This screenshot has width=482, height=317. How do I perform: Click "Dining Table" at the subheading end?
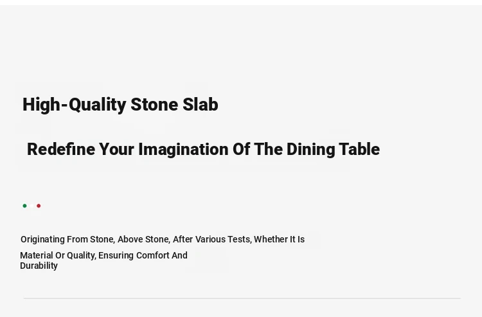pos(333,150)
